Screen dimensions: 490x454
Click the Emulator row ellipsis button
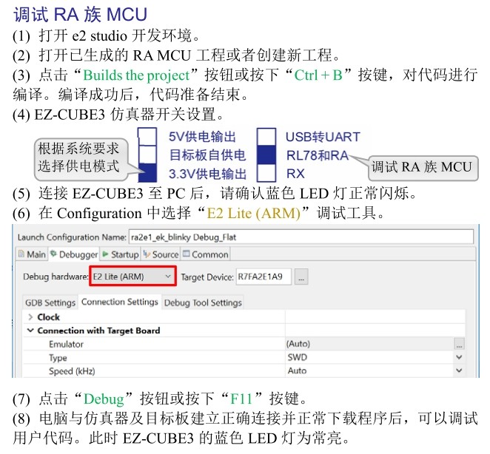tap(459, 344)
